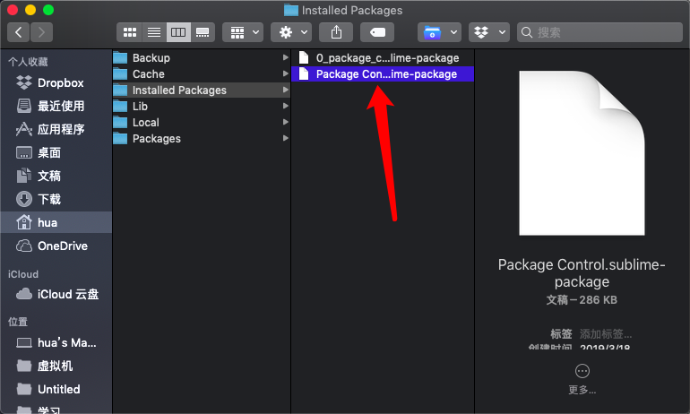Expand the Packages folder arrow
The height and width of the screenshot is (414, 690).
285,139
